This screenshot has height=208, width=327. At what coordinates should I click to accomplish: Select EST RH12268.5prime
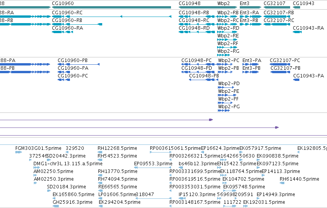click(117, 148)
